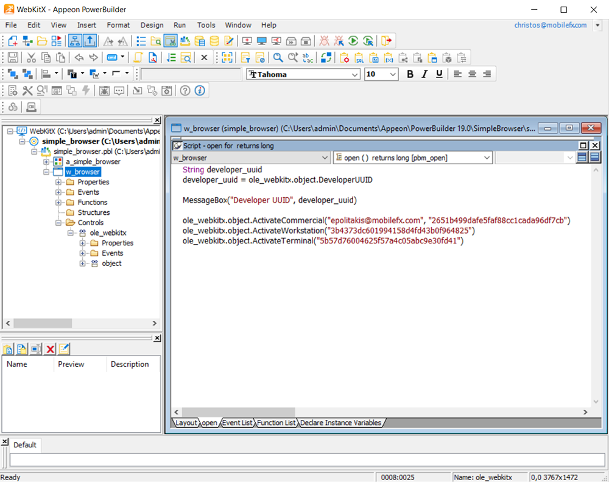Toggle the System Tree view button
Viewport: 609px width, 482px height.
75,41
